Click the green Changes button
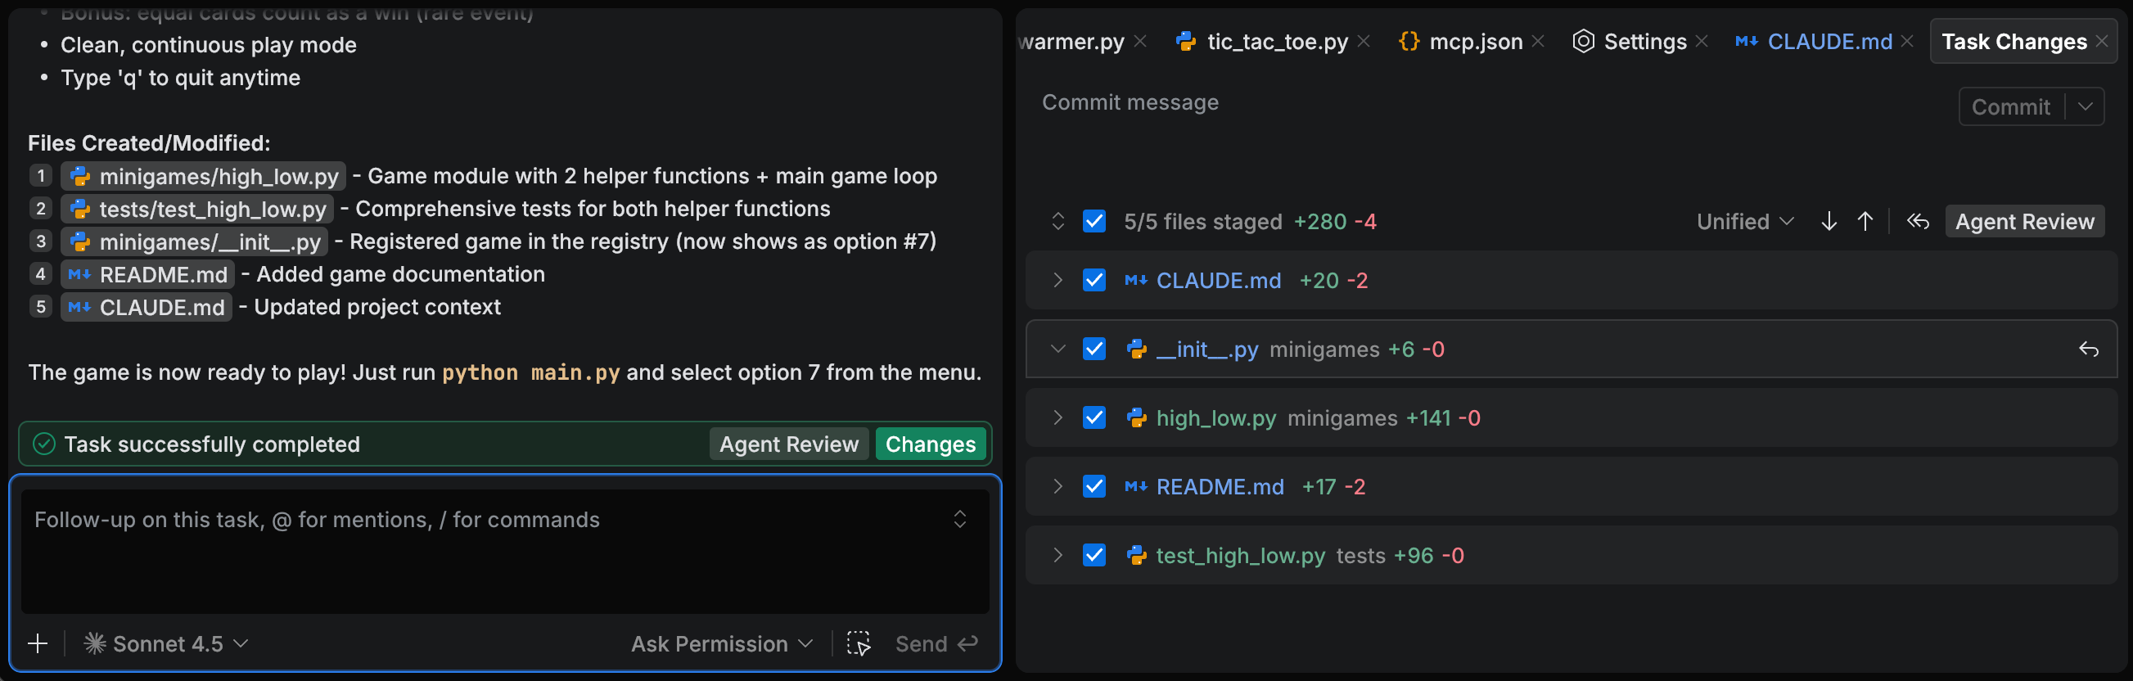2133x681 pixels. (x=930, y=444)
